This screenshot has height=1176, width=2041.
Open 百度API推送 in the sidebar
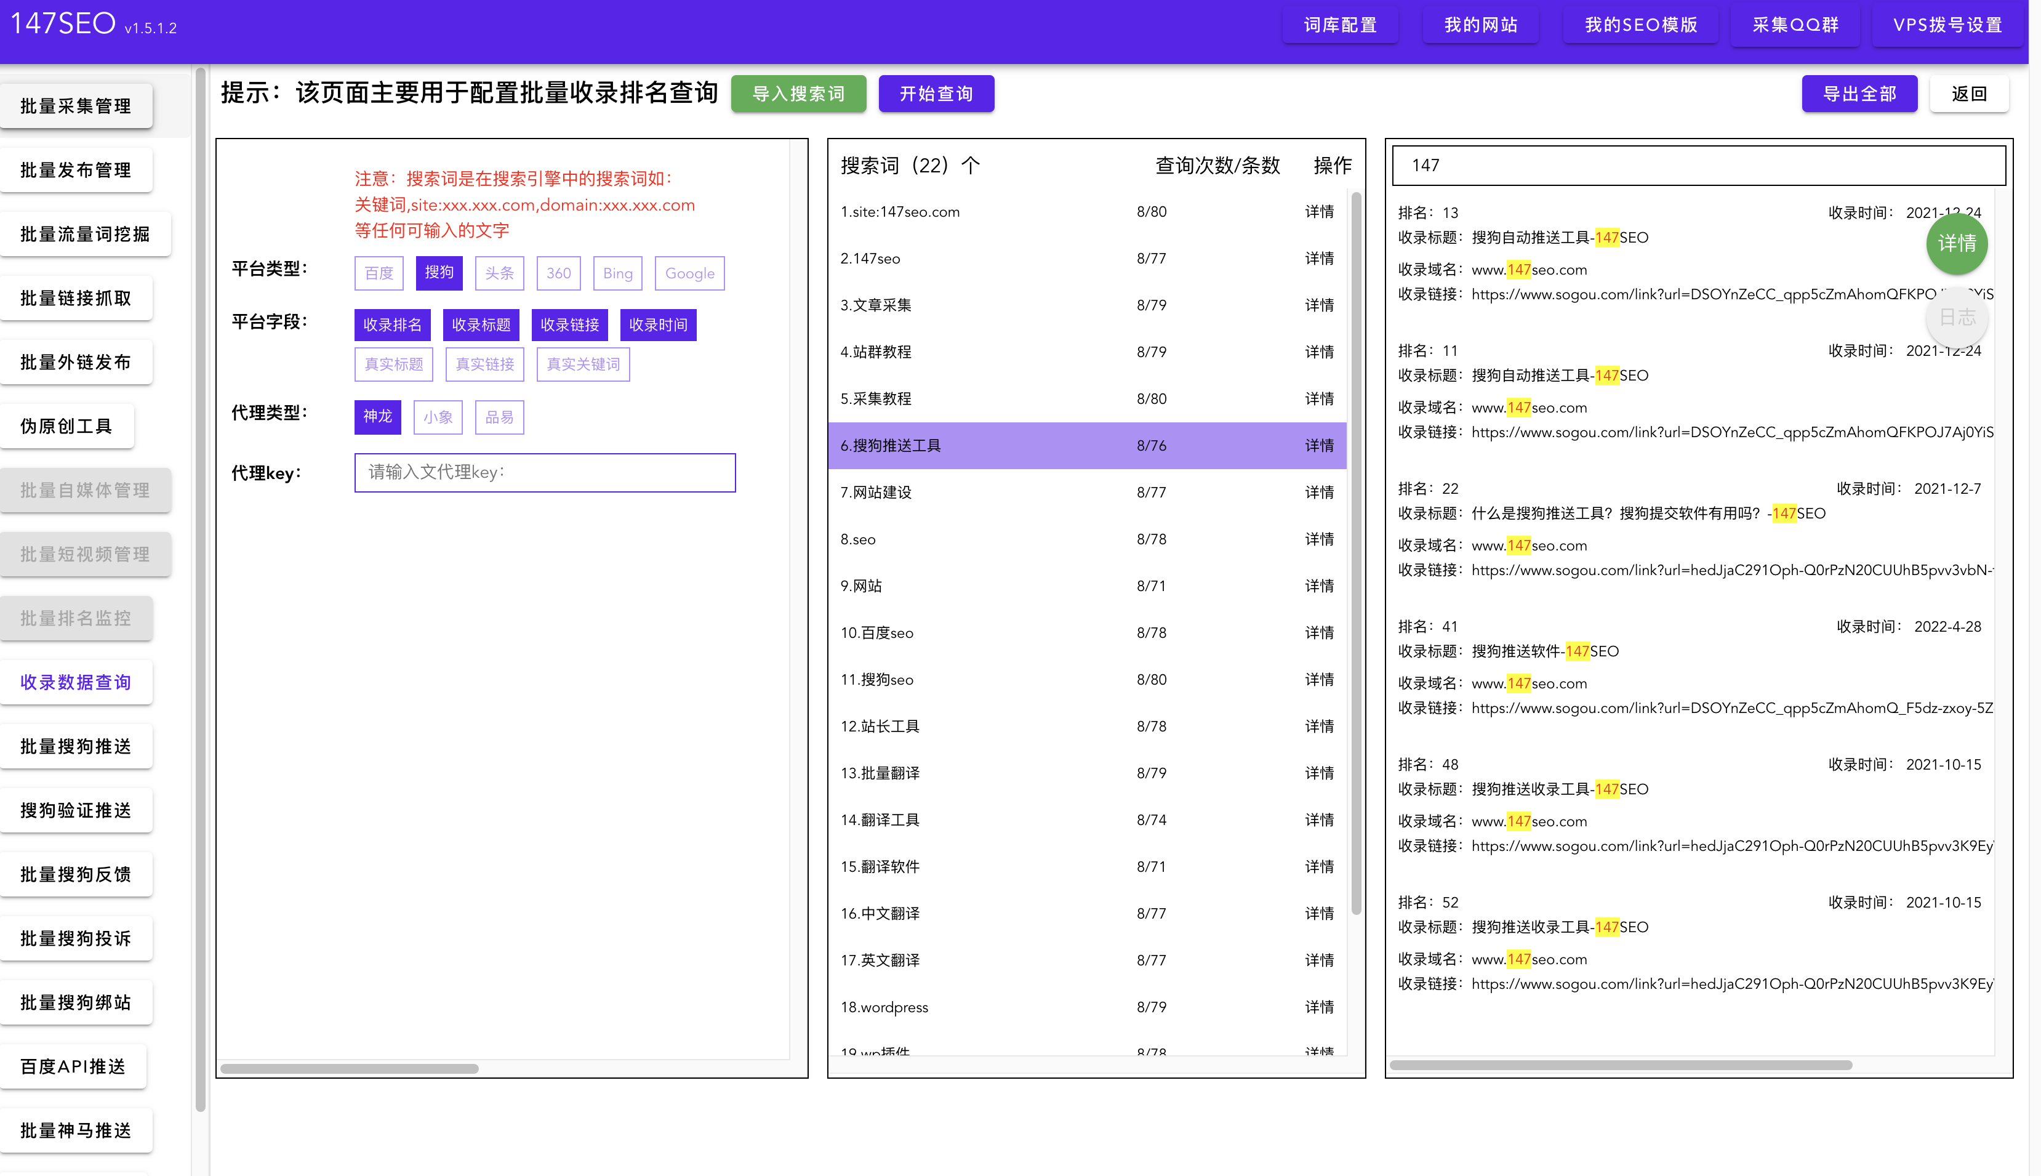(x=73, y=1066)
